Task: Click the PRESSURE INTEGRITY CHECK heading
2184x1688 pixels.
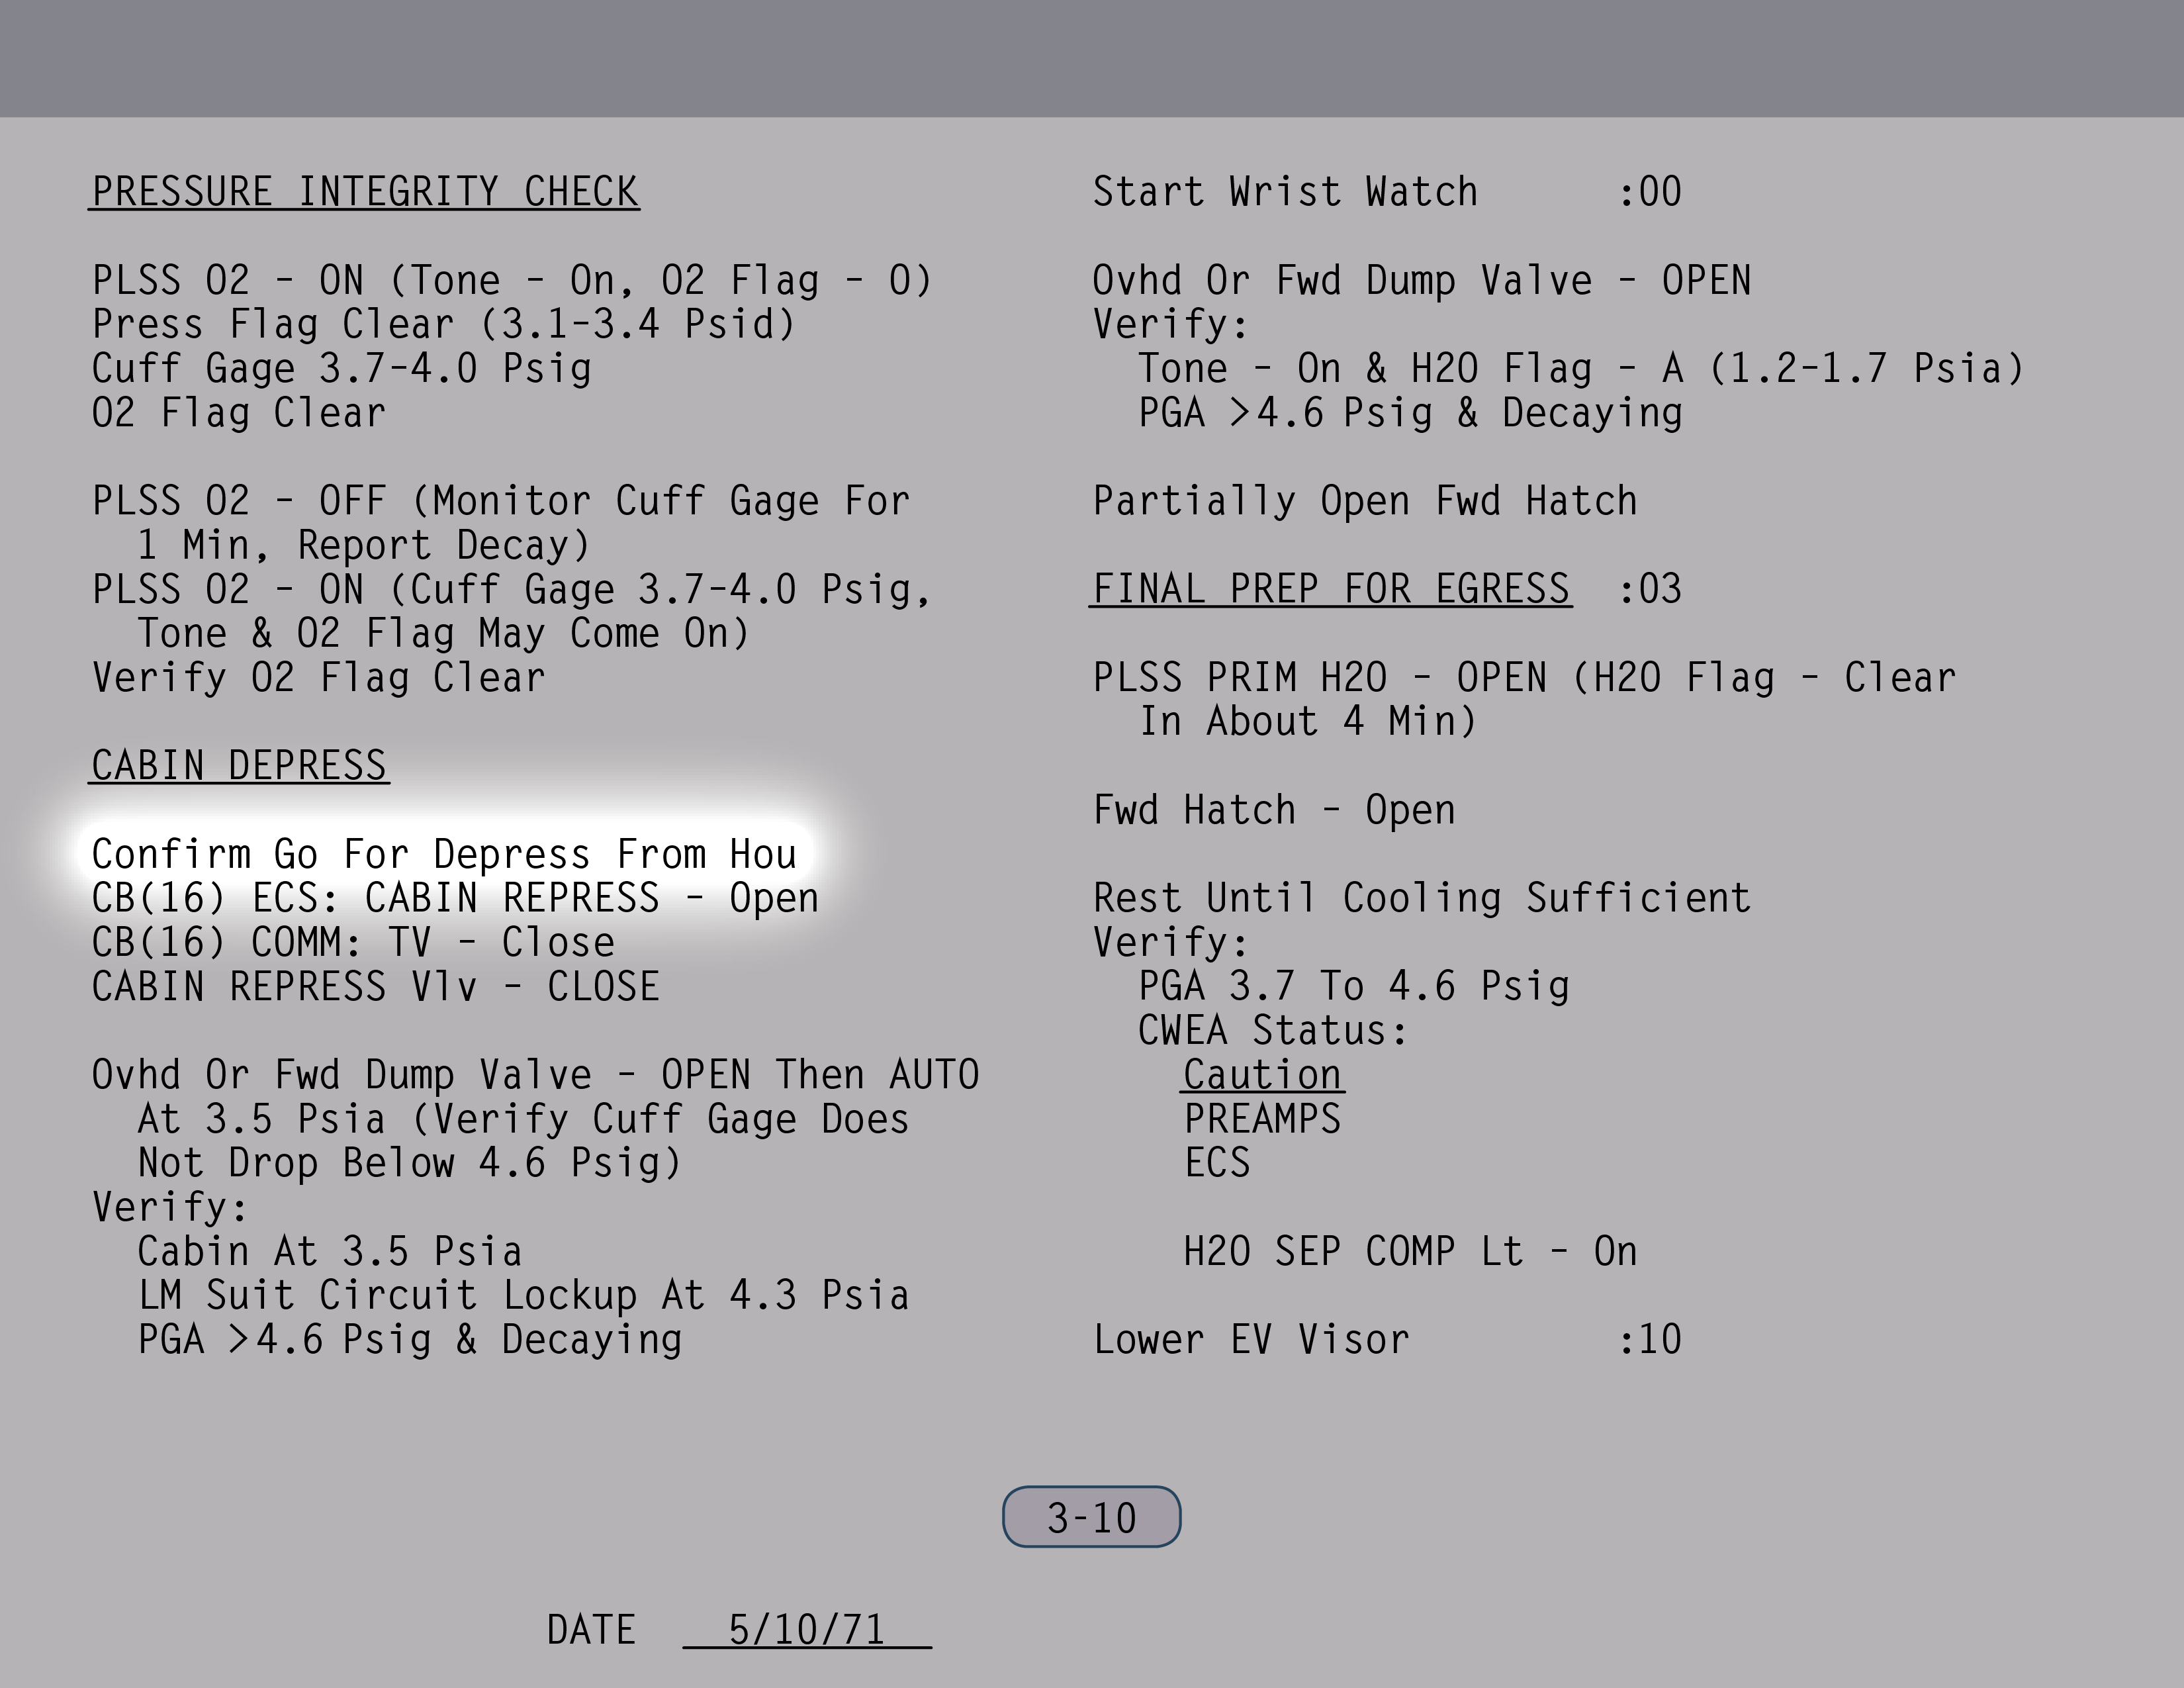Action: coord(365,192)
